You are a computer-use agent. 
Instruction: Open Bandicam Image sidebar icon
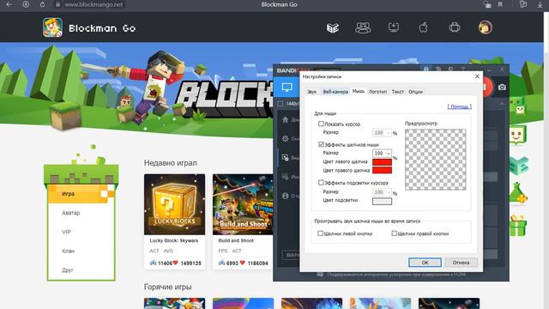[286, 177]
